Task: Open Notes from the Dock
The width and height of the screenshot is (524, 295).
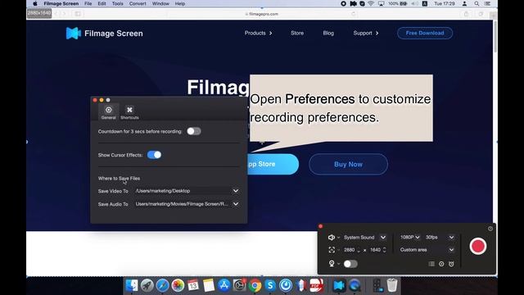Action: tap(209, 285)
